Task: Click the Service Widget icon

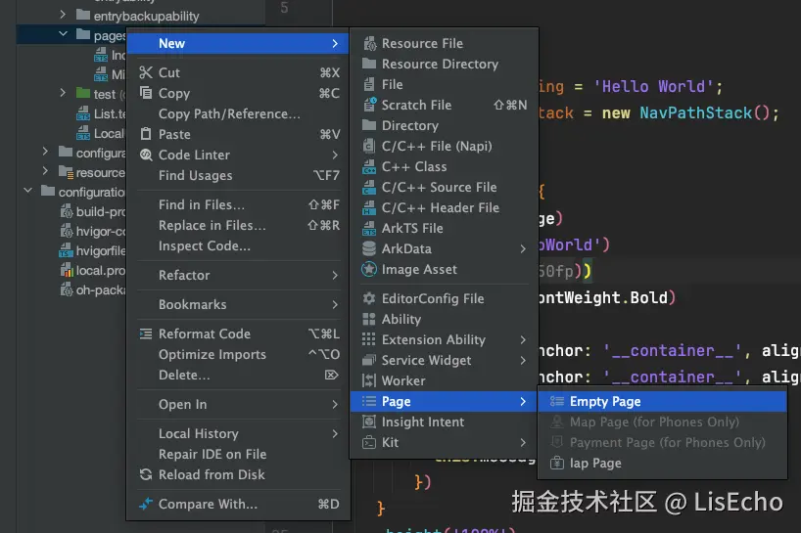Action: click(x=369, y=360)
